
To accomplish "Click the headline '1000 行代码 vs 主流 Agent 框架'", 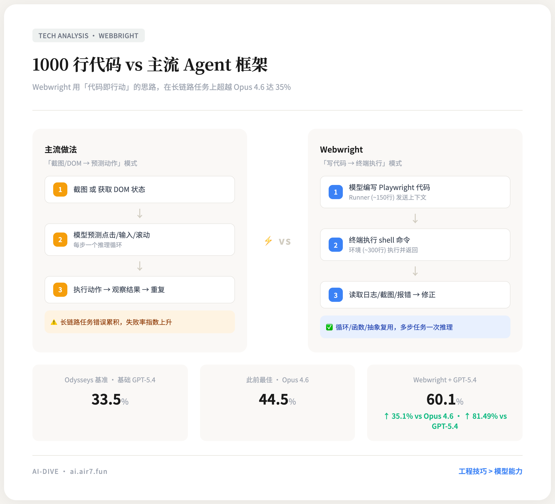I will click(x=150, y=65).
